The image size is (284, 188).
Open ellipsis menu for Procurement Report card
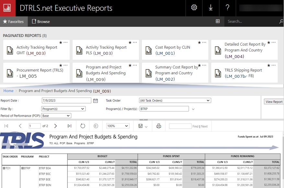(x=65, y=65)
